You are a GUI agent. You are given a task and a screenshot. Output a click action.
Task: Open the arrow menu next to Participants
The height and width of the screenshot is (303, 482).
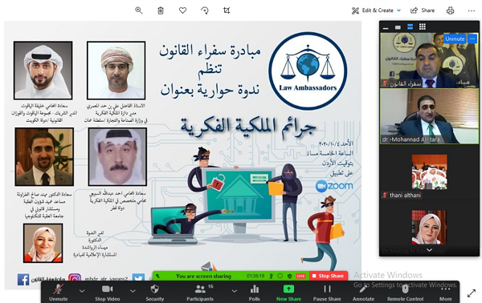point(235,291)
